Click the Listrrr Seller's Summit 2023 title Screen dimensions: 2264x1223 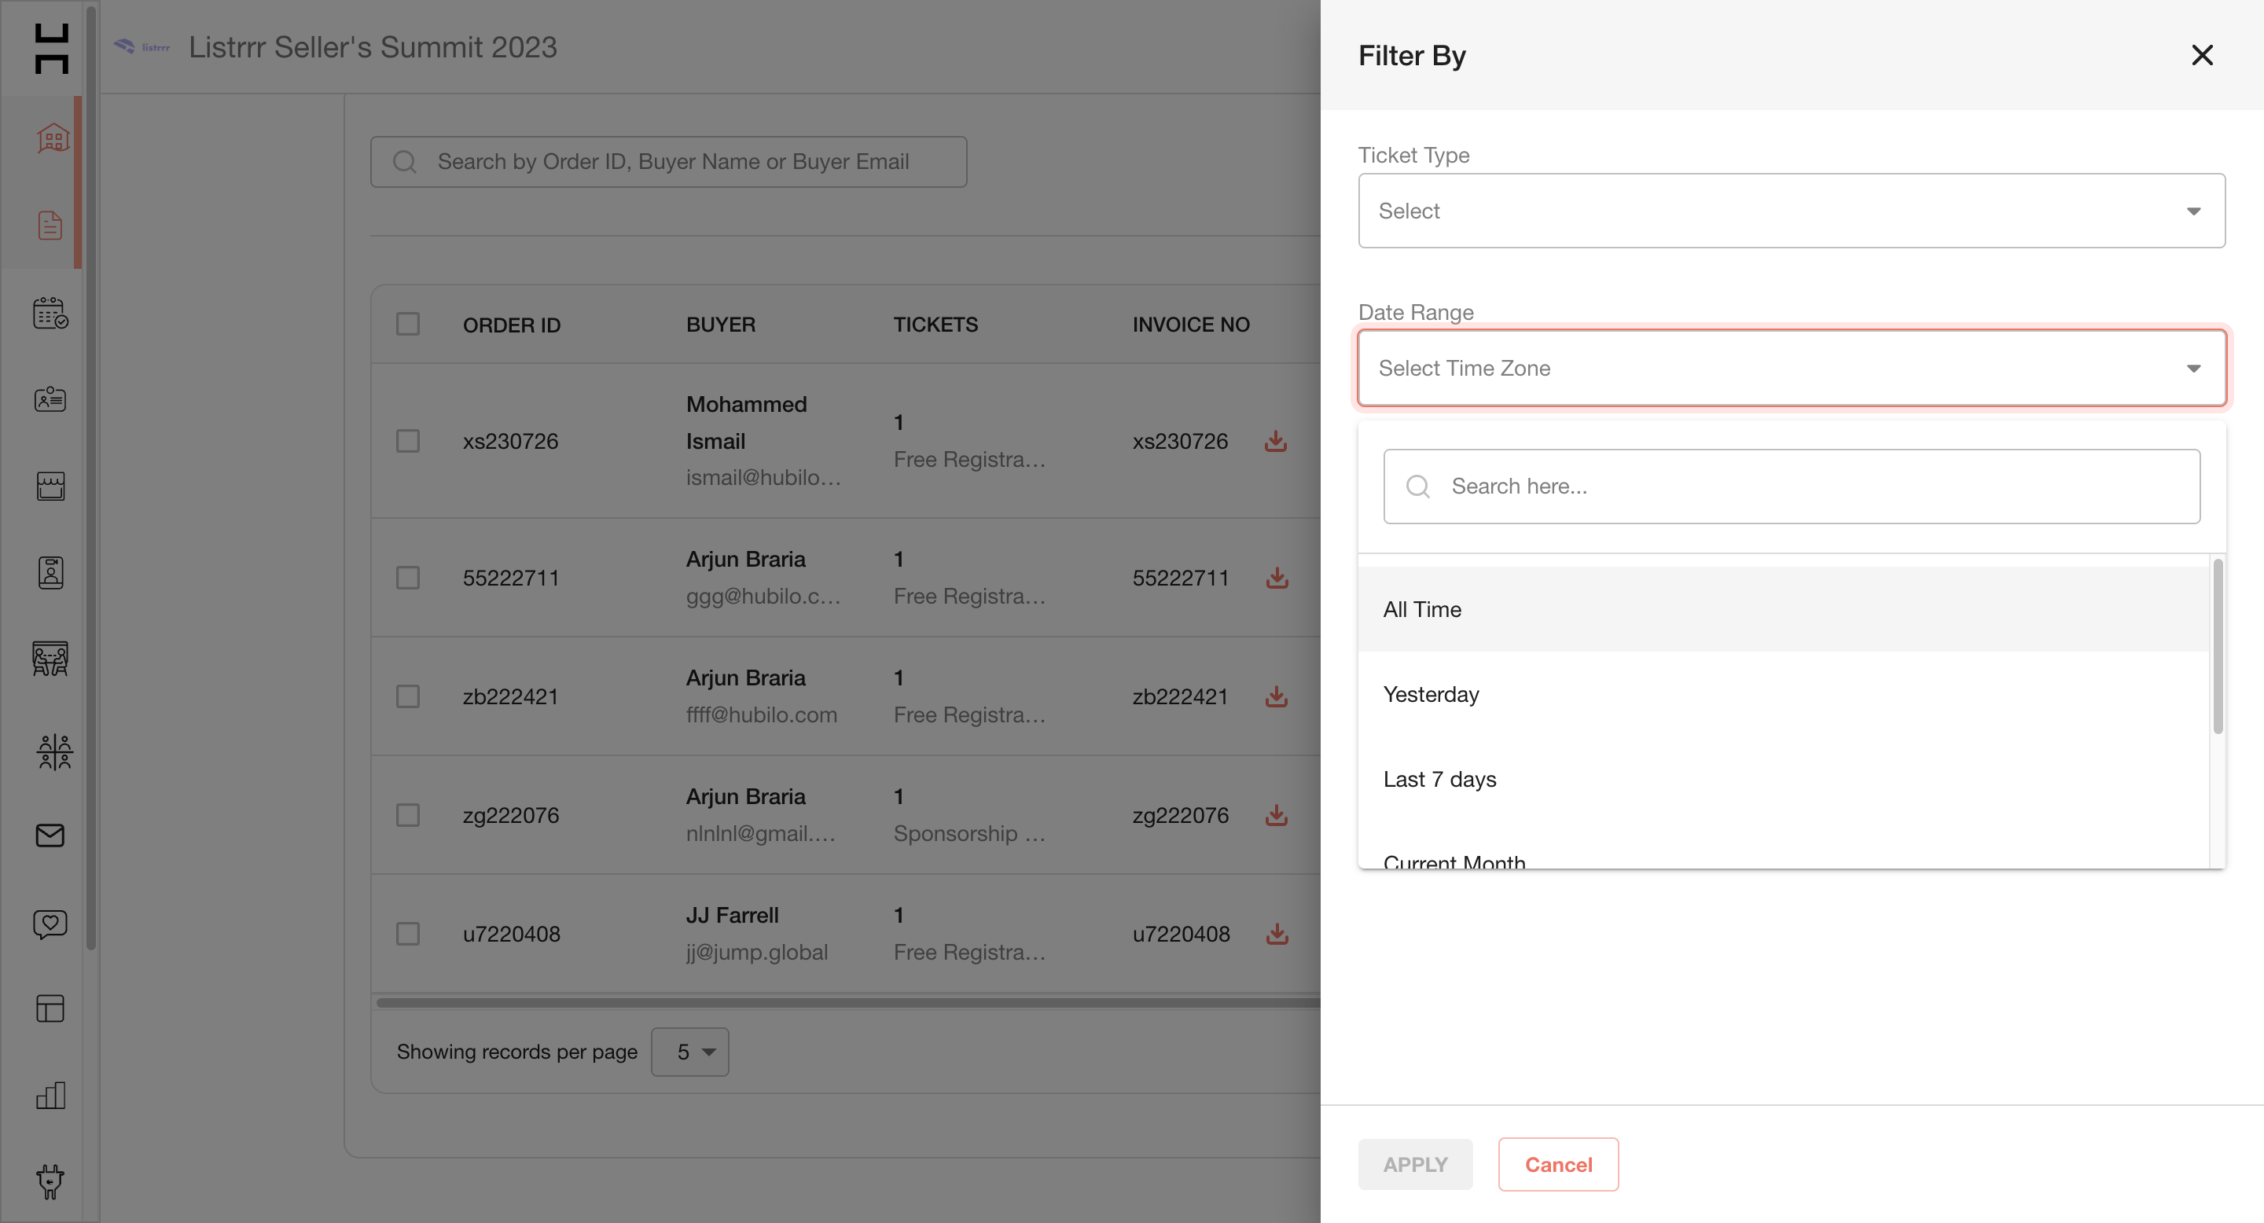click(x=373, y=47)
